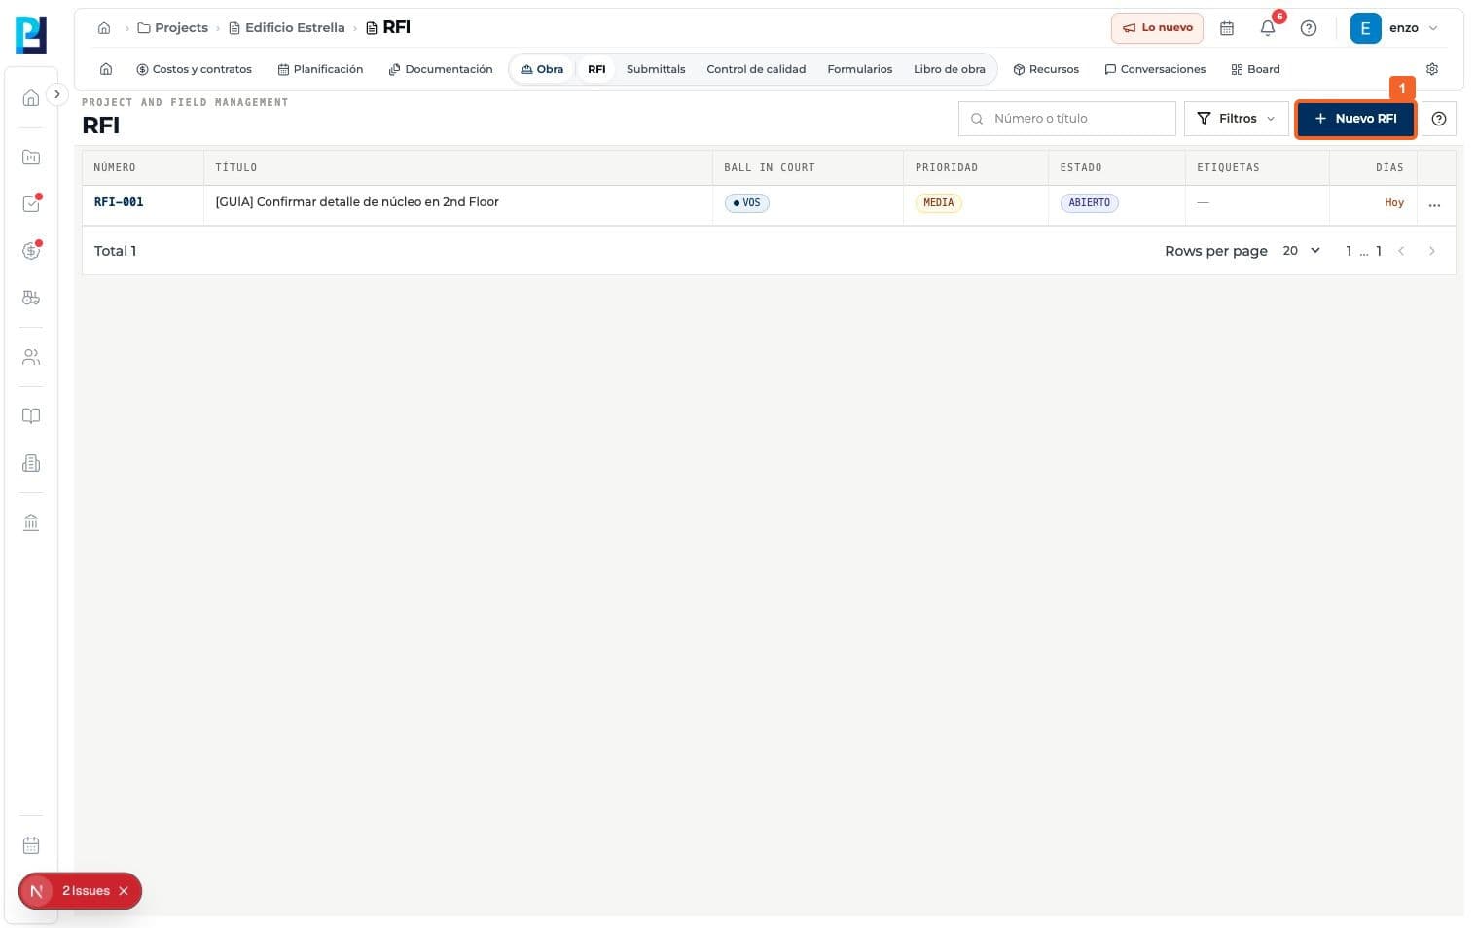This screenshot has width=1476, height=928.
Task: Click the breadcrumb home icon
Action: coord(104,28)
